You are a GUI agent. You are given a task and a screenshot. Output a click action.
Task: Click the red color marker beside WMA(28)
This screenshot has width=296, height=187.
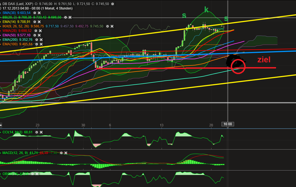pos(1,30)
